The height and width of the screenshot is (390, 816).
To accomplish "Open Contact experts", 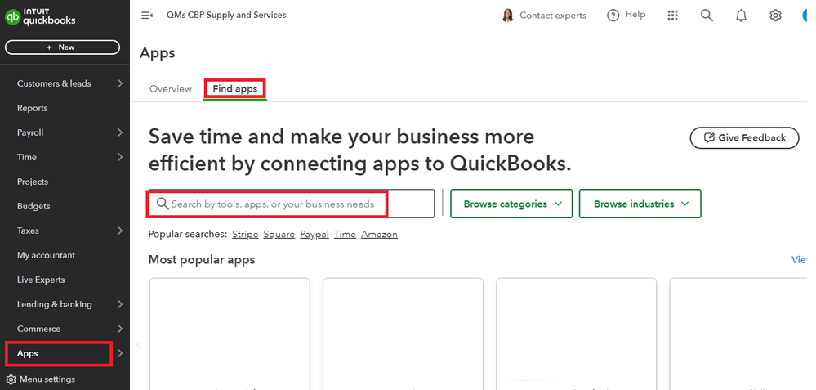I will coord(553,16).
